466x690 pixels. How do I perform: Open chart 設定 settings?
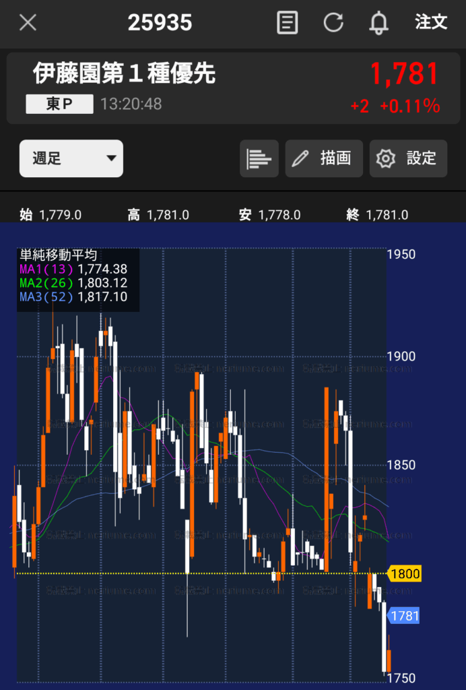click(408, 158)
